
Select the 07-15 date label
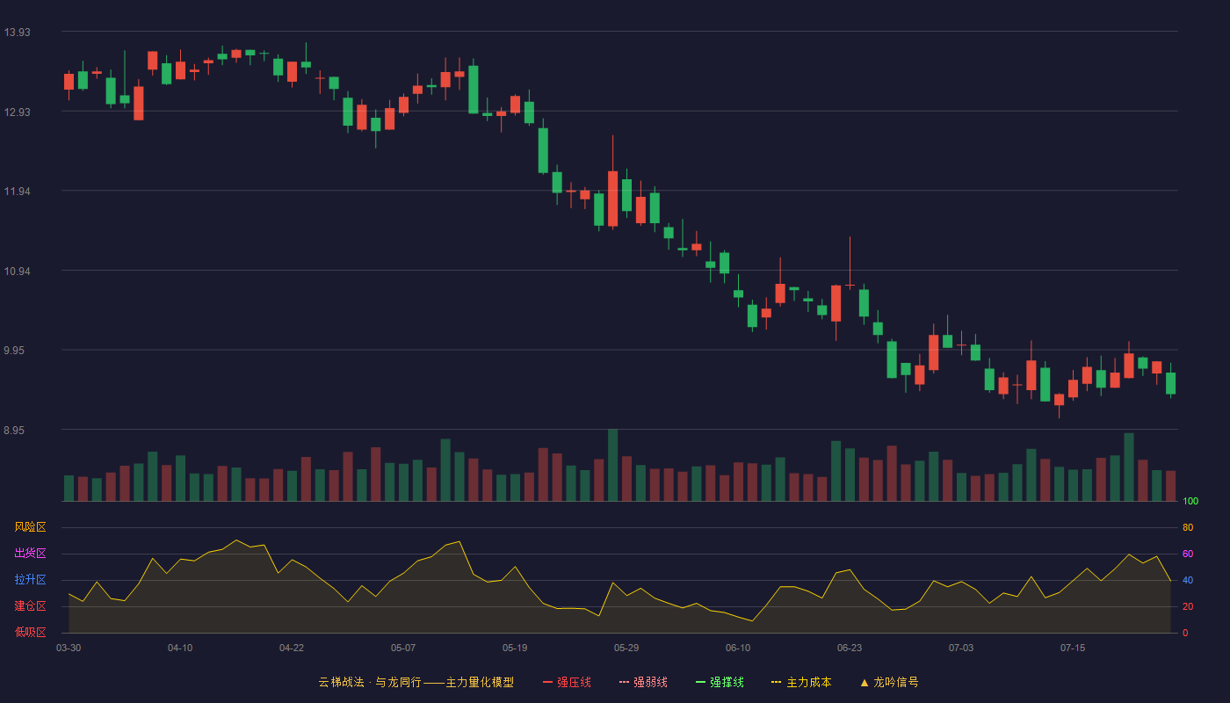point(1073,648)
